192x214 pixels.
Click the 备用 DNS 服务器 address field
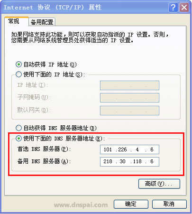(x=129, y=161)
